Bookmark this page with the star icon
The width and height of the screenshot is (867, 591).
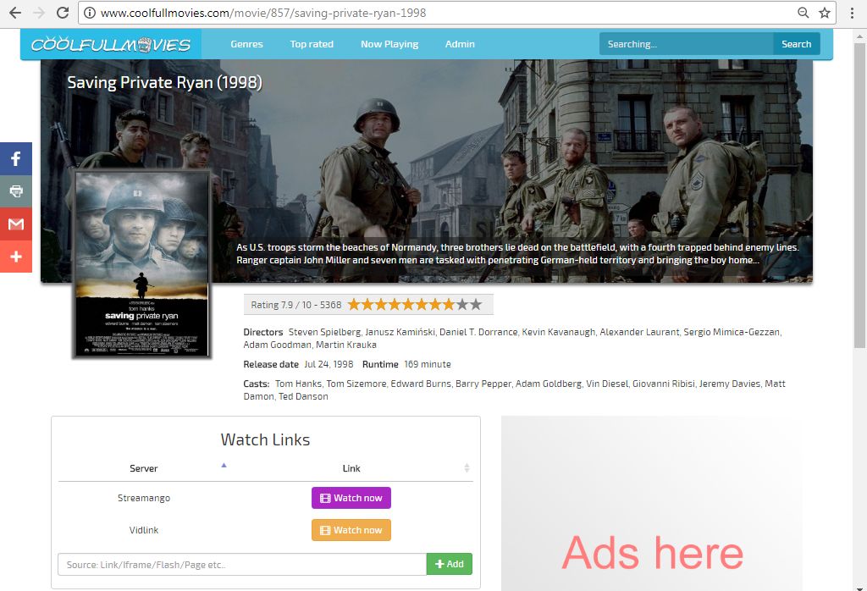825,13
